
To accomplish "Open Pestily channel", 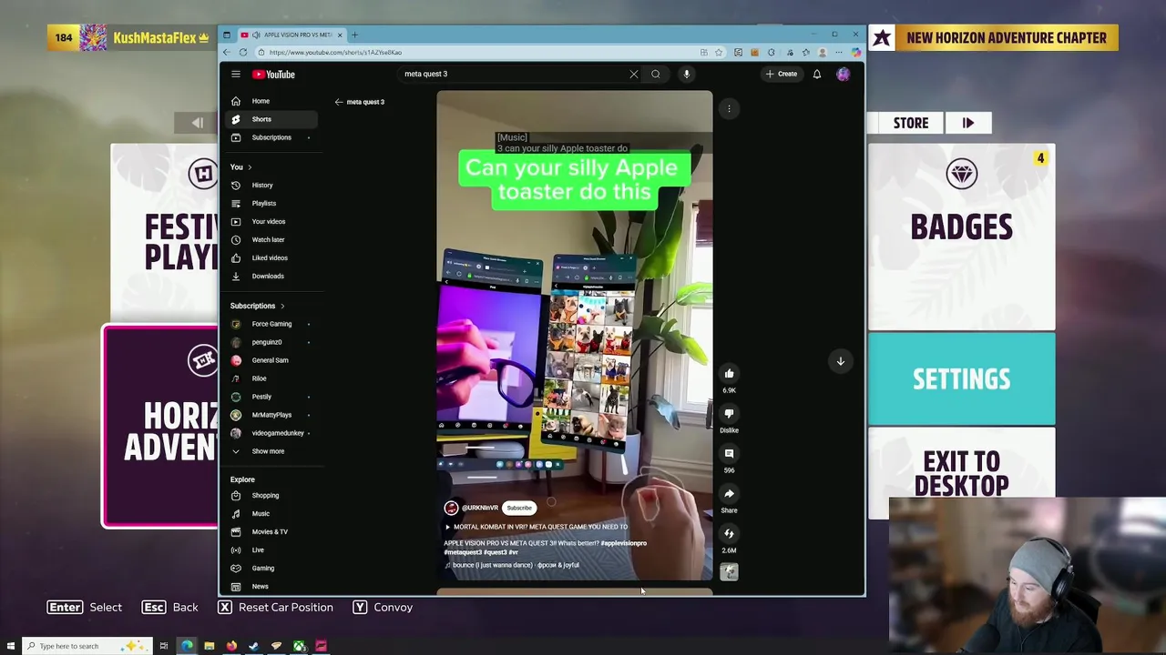I will [x=271, y=397].
